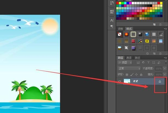Screen dimensions: 168x113
Task: Click the pixel layer filter icon
Action: click(138, 62)
